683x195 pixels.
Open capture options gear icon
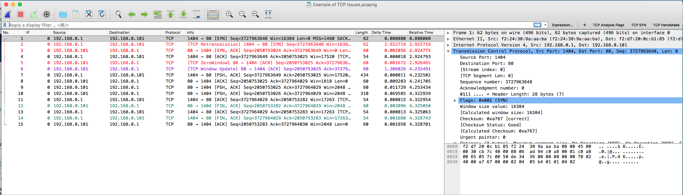click(47, 14)
